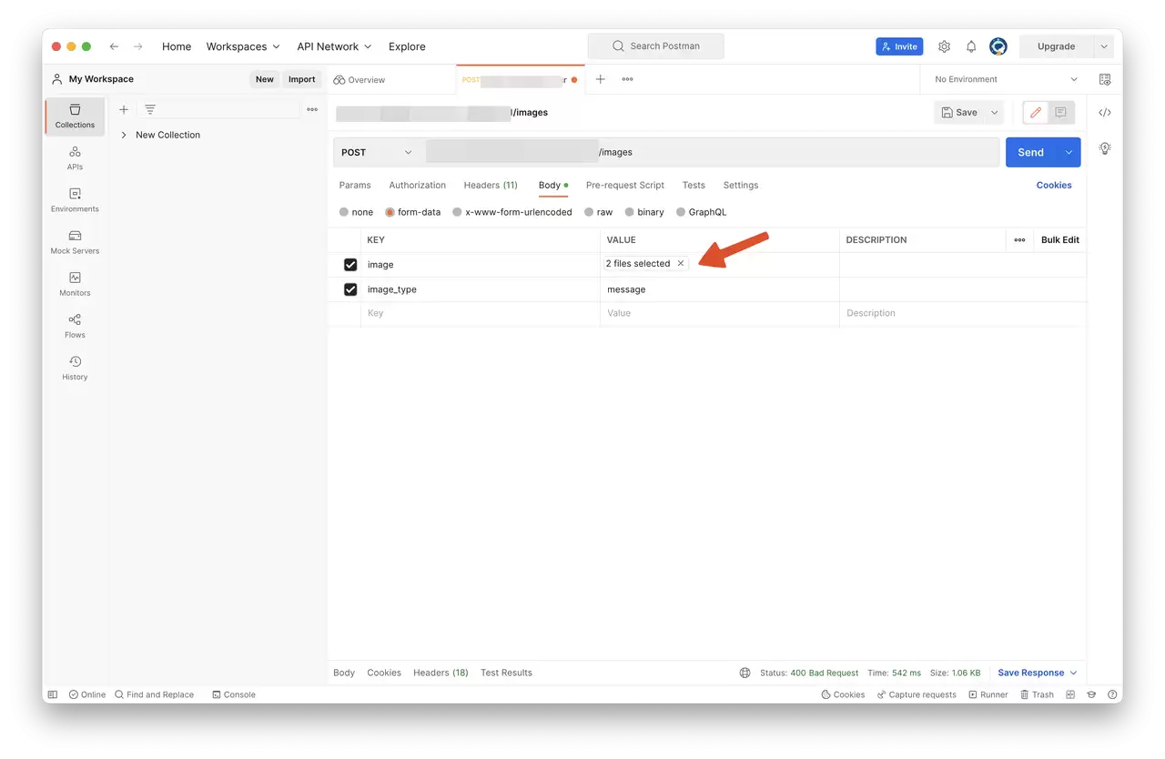Screen dimensions: 1165x759
Task: Expand the New Collection tree item
Action: [x=124, y=135]
